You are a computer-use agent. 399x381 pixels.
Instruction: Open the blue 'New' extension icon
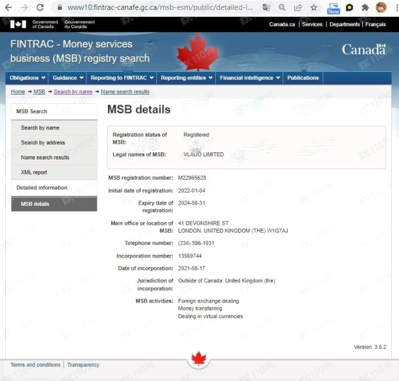pyautogui.click(x=334, y=8)
